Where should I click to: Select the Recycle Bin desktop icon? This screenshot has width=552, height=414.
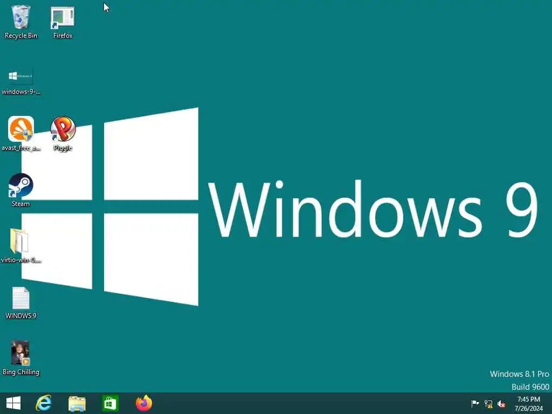click(21, 22)
